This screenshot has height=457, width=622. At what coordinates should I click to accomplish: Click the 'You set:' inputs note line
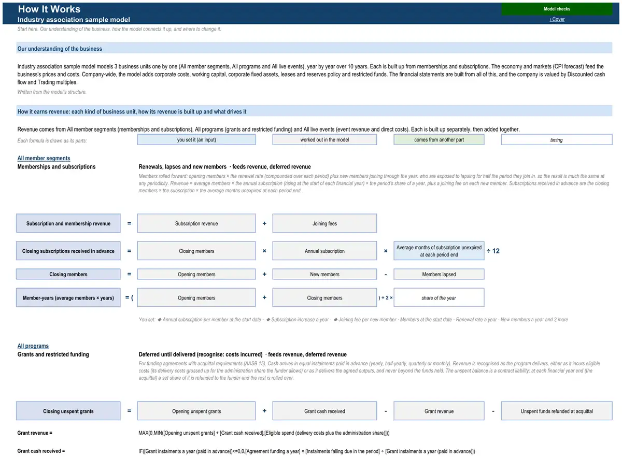pos(353,320)
